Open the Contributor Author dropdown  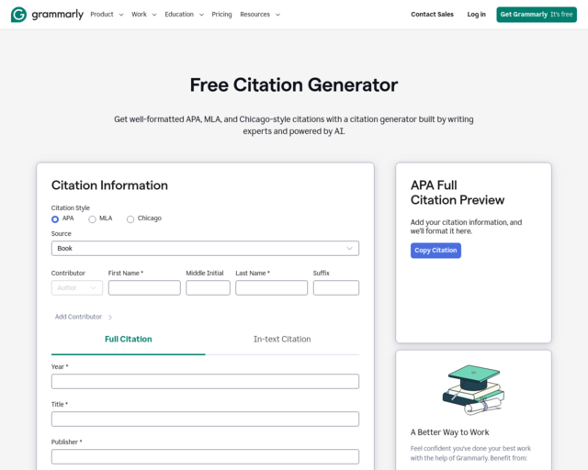pos(77,288)
